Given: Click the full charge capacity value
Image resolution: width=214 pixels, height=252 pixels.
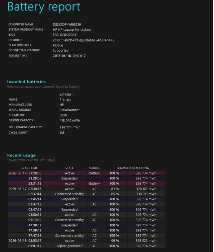Looking at the screenshot, I should point(70,127).
